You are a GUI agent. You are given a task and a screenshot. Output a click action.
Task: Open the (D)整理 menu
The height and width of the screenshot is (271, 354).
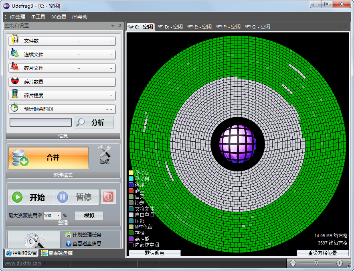(x=18, y=17)
